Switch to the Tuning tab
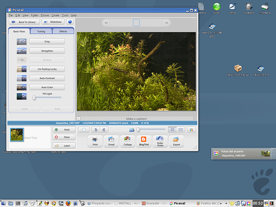This screenshot has height=207, width=276. [41, 31]
